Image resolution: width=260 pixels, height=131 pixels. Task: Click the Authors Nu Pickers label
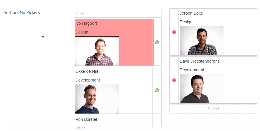(x=22, y=13)
